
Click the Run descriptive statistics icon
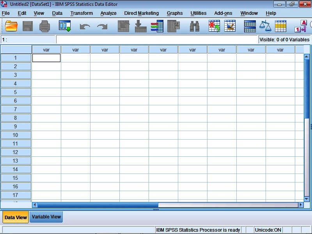(174, 26)
